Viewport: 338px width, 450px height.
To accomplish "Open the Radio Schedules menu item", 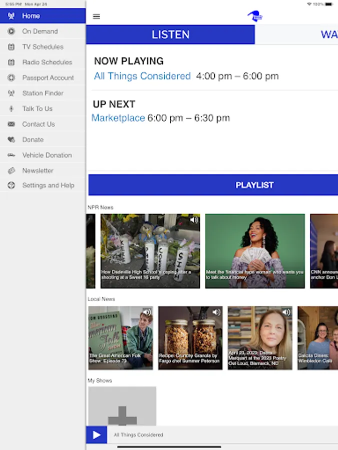I will coord(43,62).
